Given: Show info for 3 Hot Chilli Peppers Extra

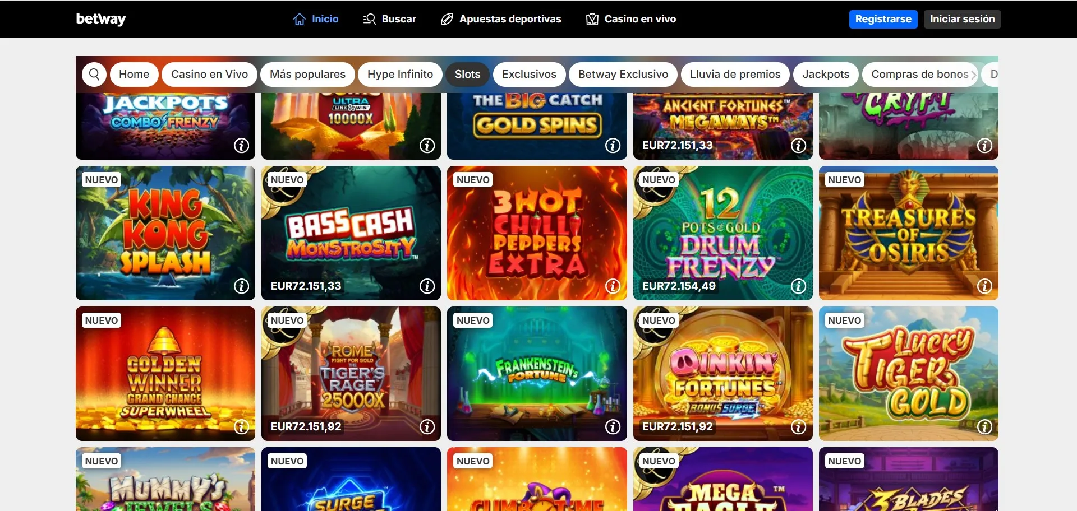Looking at the screenshot, I should pos(613,286).
